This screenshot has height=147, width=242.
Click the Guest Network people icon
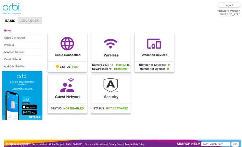pos(67,85)
